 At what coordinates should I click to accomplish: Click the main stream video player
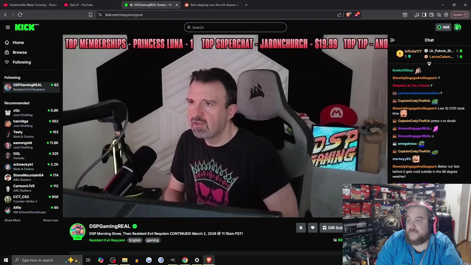[225, 126]
